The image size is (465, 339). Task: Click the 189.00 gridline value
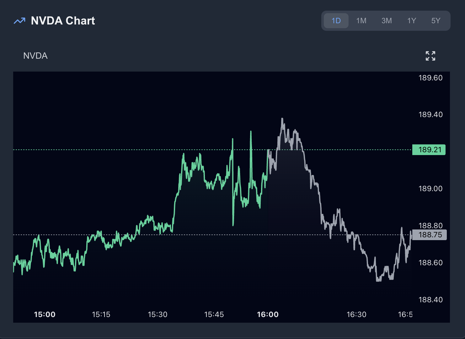tap(430, 188)
